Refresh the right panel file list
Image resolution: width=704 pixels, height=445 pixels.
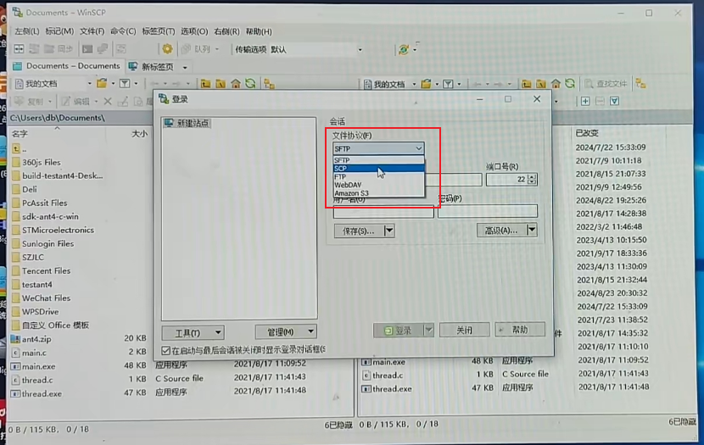pos(570,83)
